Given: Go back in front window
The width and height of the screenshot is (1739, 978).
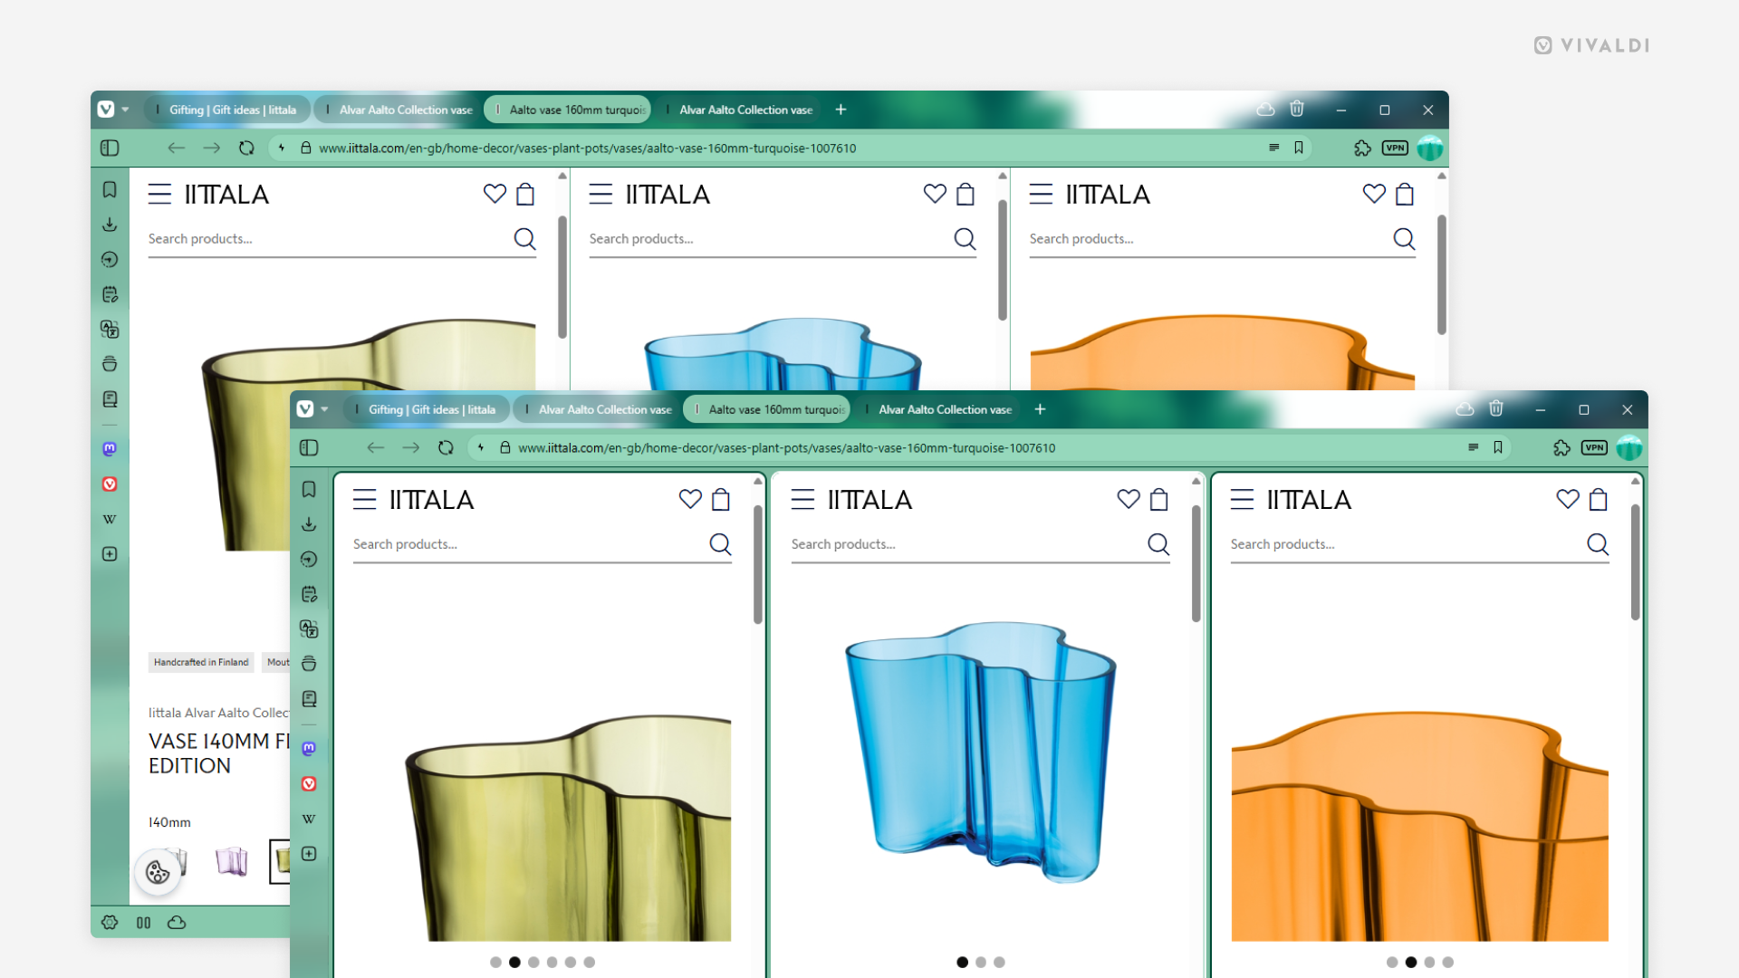Looking at the screenshot, I should [375, 447].
